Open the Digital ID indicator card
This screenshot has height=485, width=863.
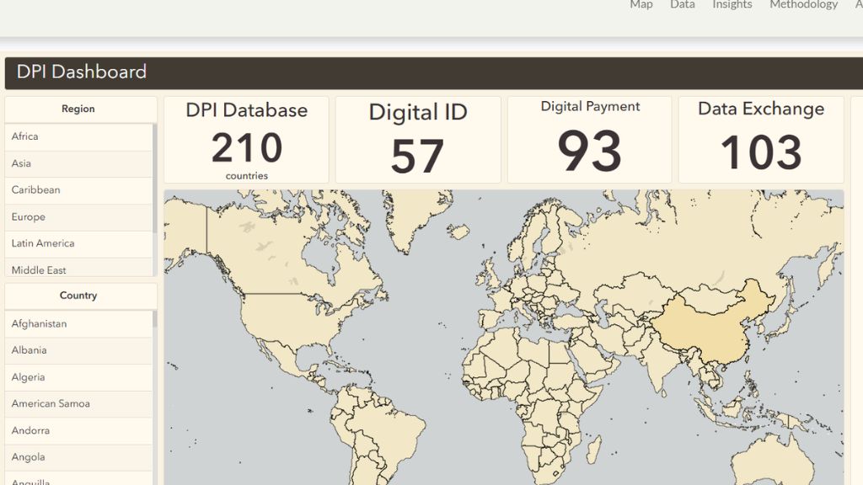click(418, 139)
